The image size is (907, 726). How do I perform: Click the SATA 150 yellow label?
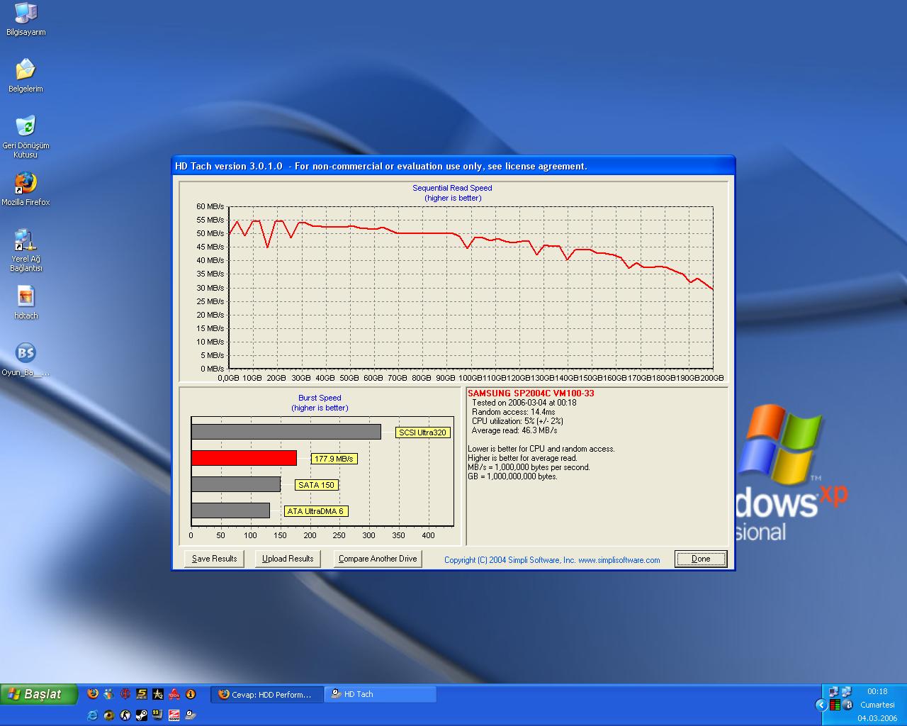pyautogui.click(x=316, y=485)
